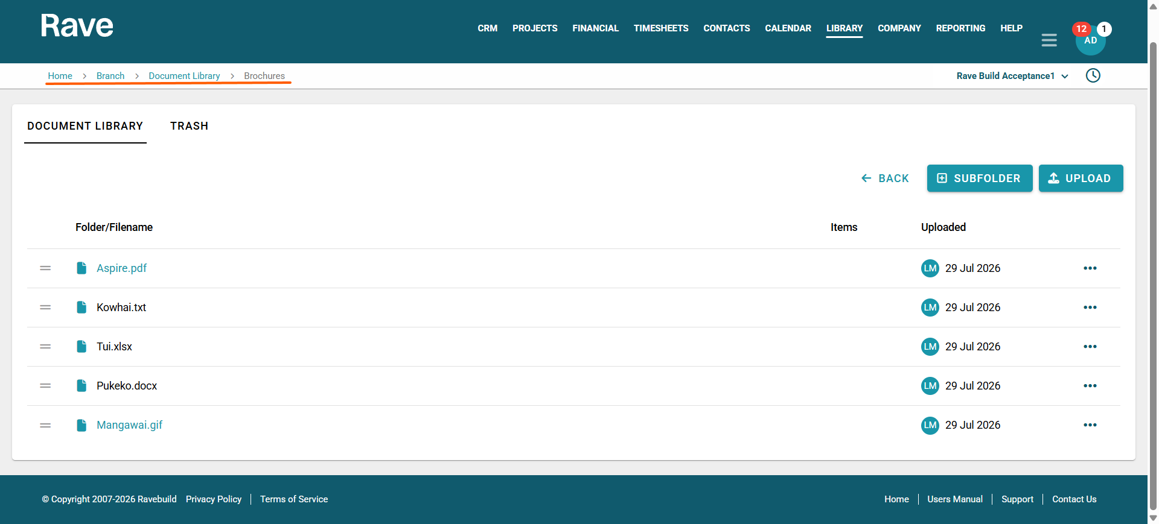
Task: Open three-dot menu for Tui.xlsx
Action: (1090, 347)
